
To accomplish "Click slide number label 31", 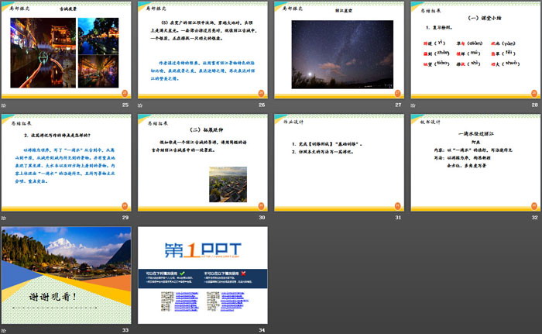I will click(398, 218).
